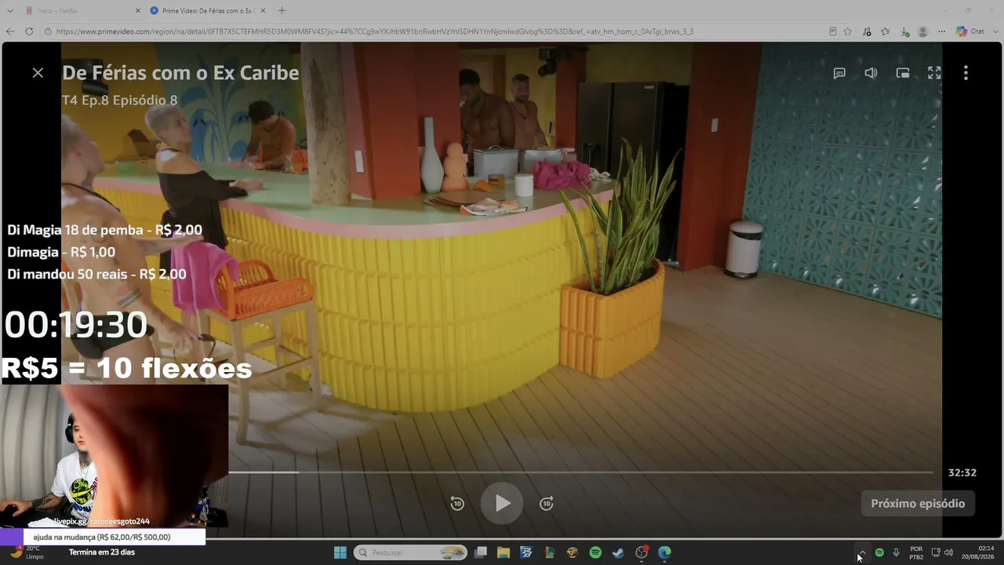Image resolution: width=1004 pixels, height=565 pixels.
Task: Enable picture-in-picture mode
Action: (x=903, y=73)
